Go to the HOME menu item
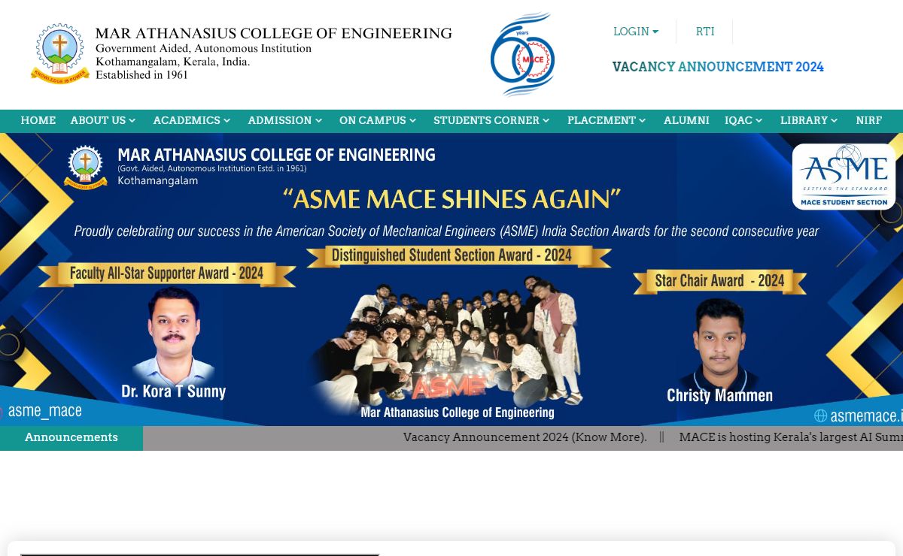The width and height of the screenshot is (903, 556). click(x=38, y=120)
